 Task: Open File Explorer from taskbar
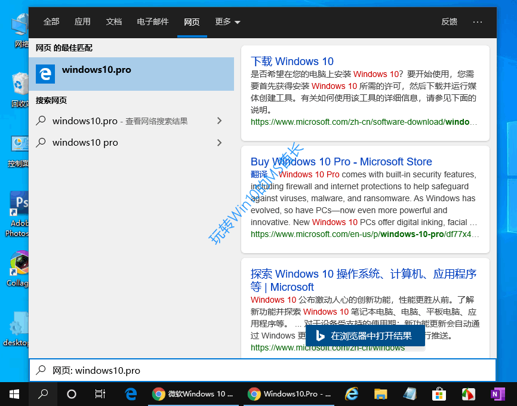[380, 394]
